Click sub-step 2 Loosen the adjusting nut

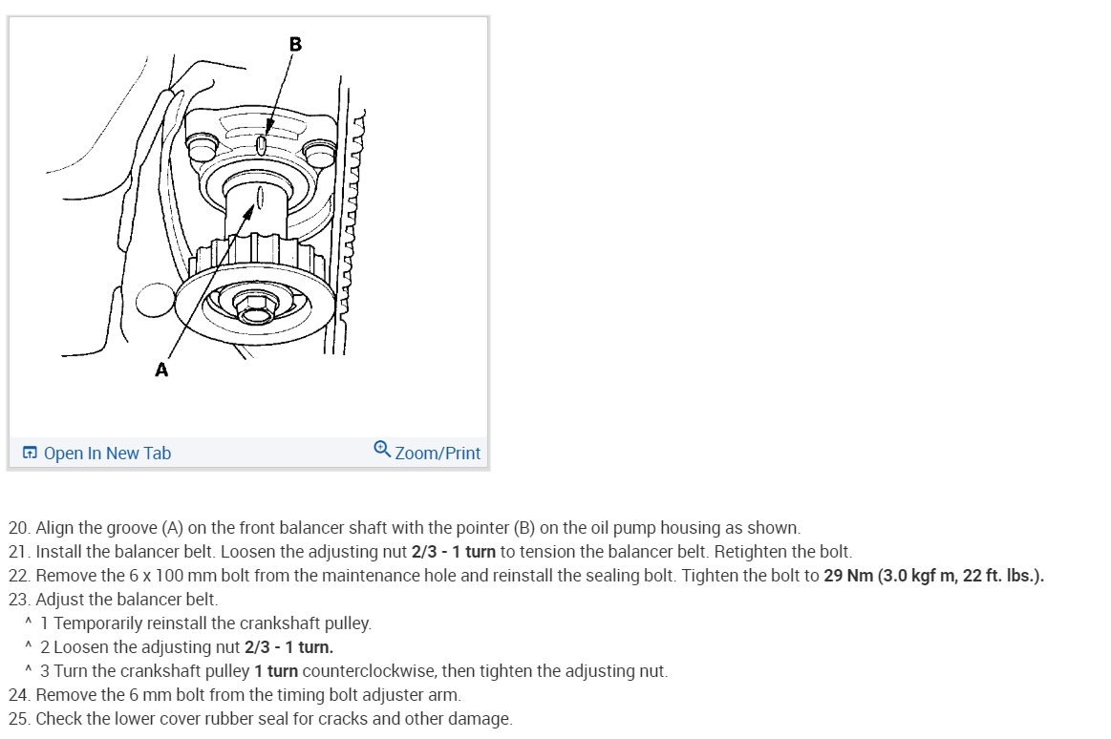click(186, 647)
